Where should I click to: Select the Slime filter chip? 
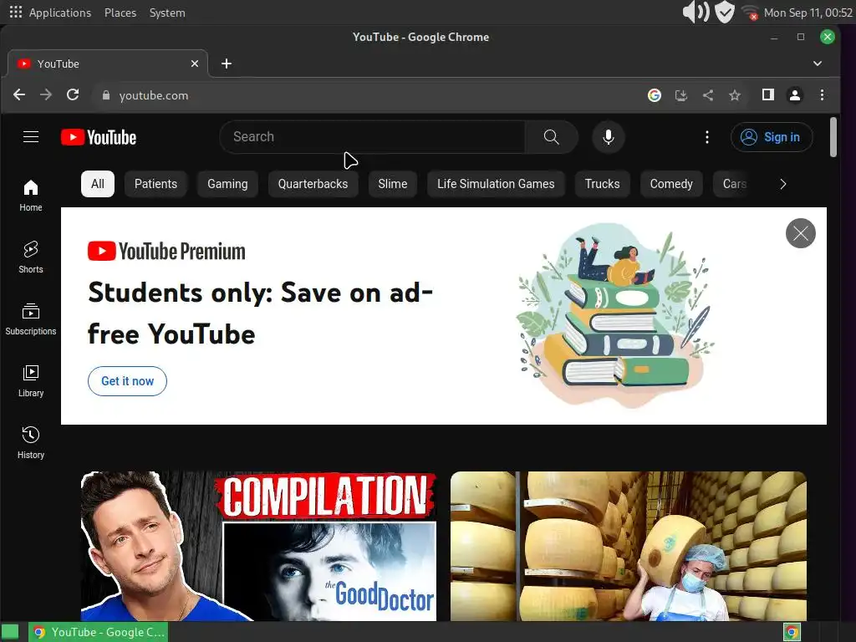393,184
